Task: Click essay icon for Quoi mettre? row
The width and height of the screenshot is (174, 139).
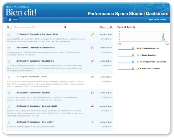Action: click(x=93, y=122)
